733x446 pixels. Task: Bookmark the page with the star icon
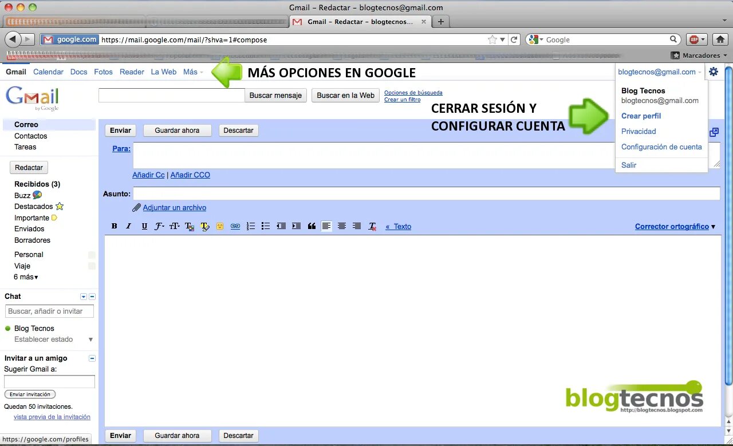click(x=492, y=40)
